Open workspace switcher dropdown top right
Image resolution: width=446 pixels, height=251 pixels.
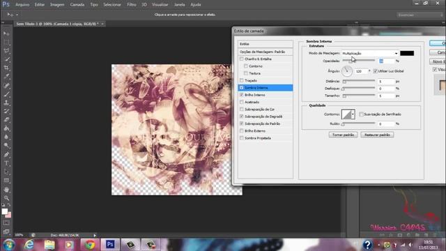coord(420,15)
